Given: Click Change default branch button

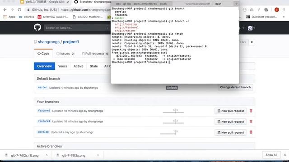Looking at the screenshot, I should [235, 87].
